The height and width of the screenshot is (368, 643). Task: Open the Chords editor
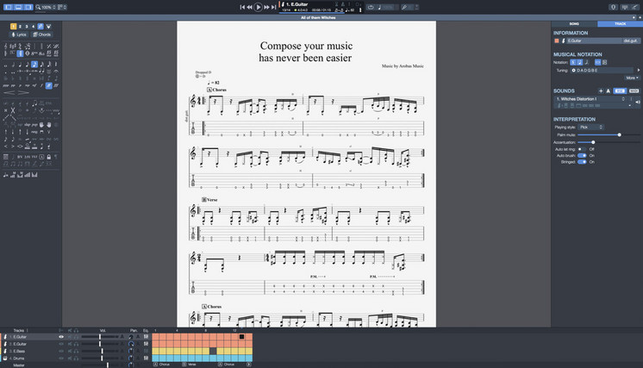[x=42, y=34]
